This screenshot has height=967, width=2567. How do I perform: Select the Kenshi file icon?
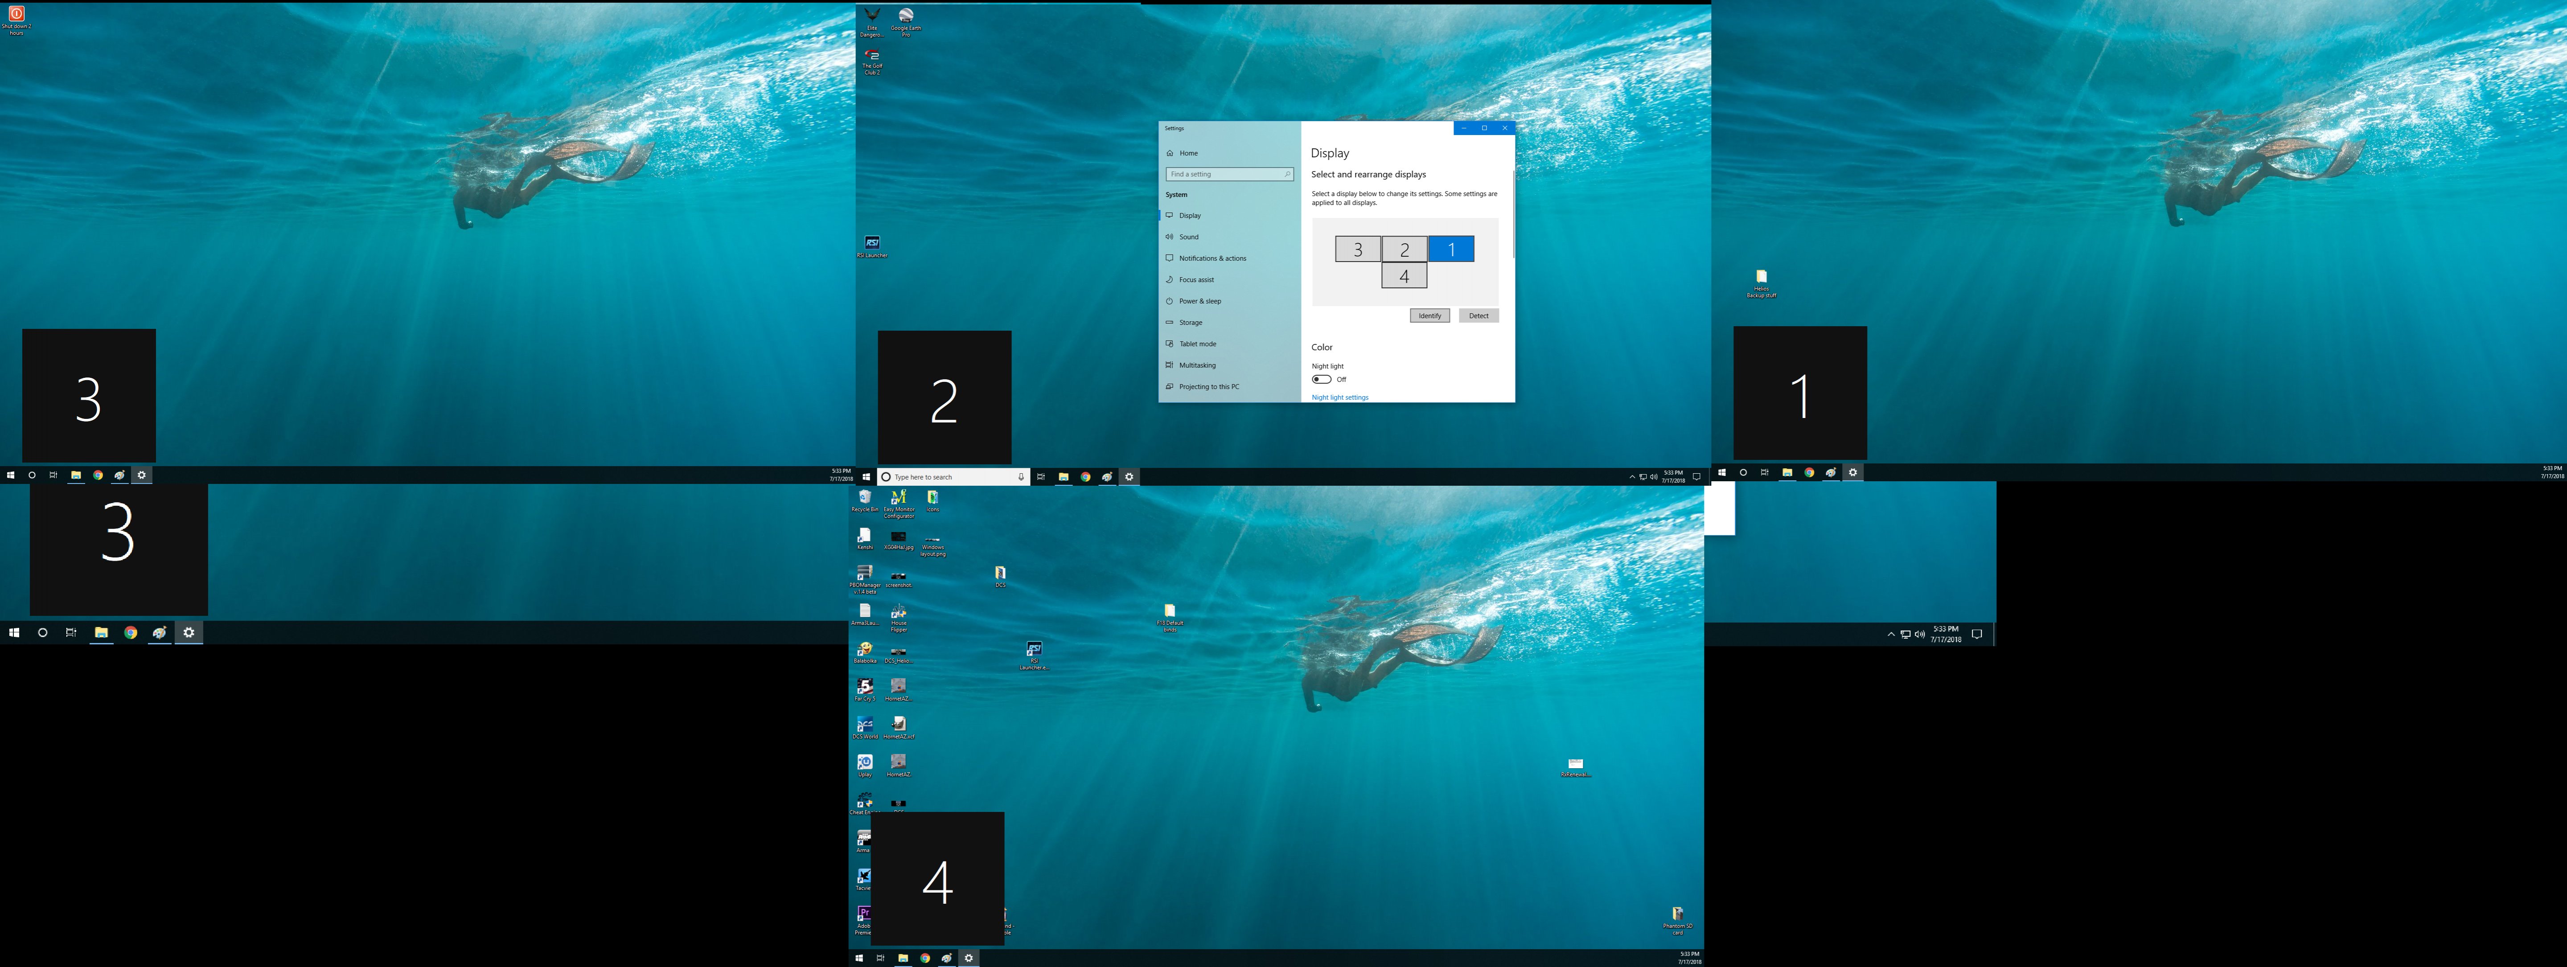865,540
